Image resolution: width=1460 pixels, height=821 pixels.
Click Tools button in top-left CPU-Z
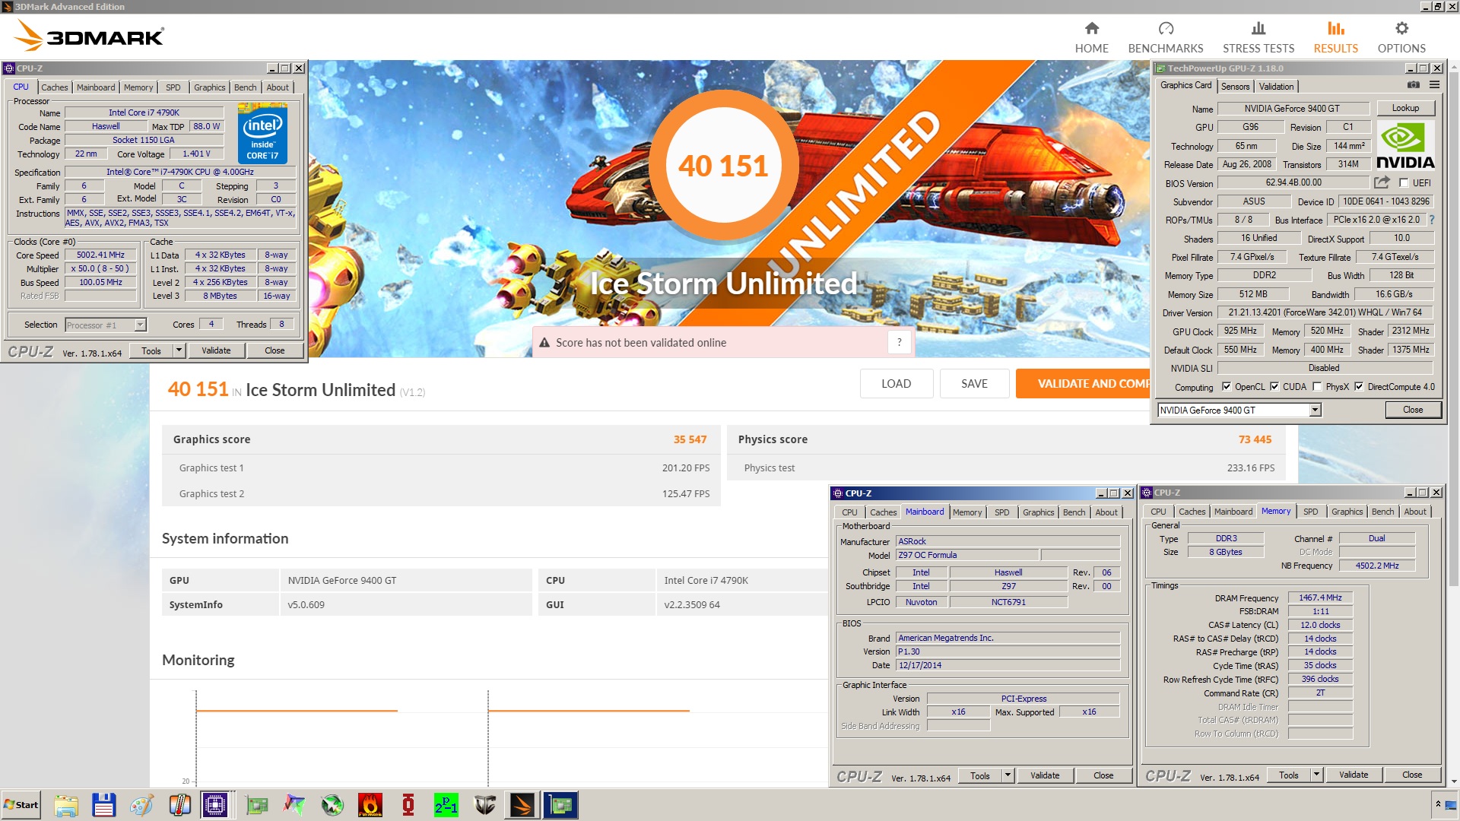pos(151,350)
